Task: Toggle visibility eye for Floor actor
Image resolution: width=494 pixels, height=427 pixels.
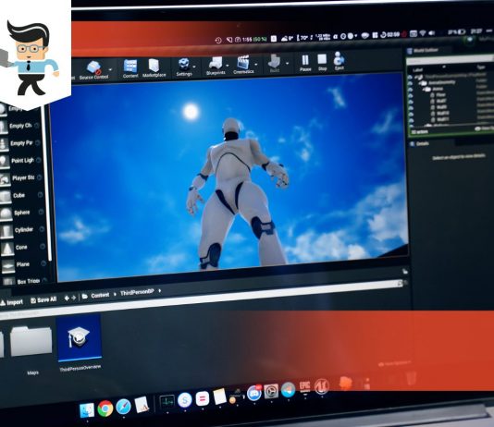Action: (410, 96)
